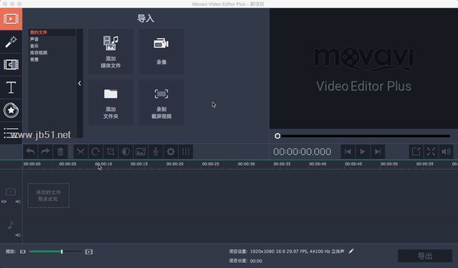This screenshot has width=458, height=268.
Task: Click project settings text 1920x1080 16:9
Action: [x=297, y=251]
